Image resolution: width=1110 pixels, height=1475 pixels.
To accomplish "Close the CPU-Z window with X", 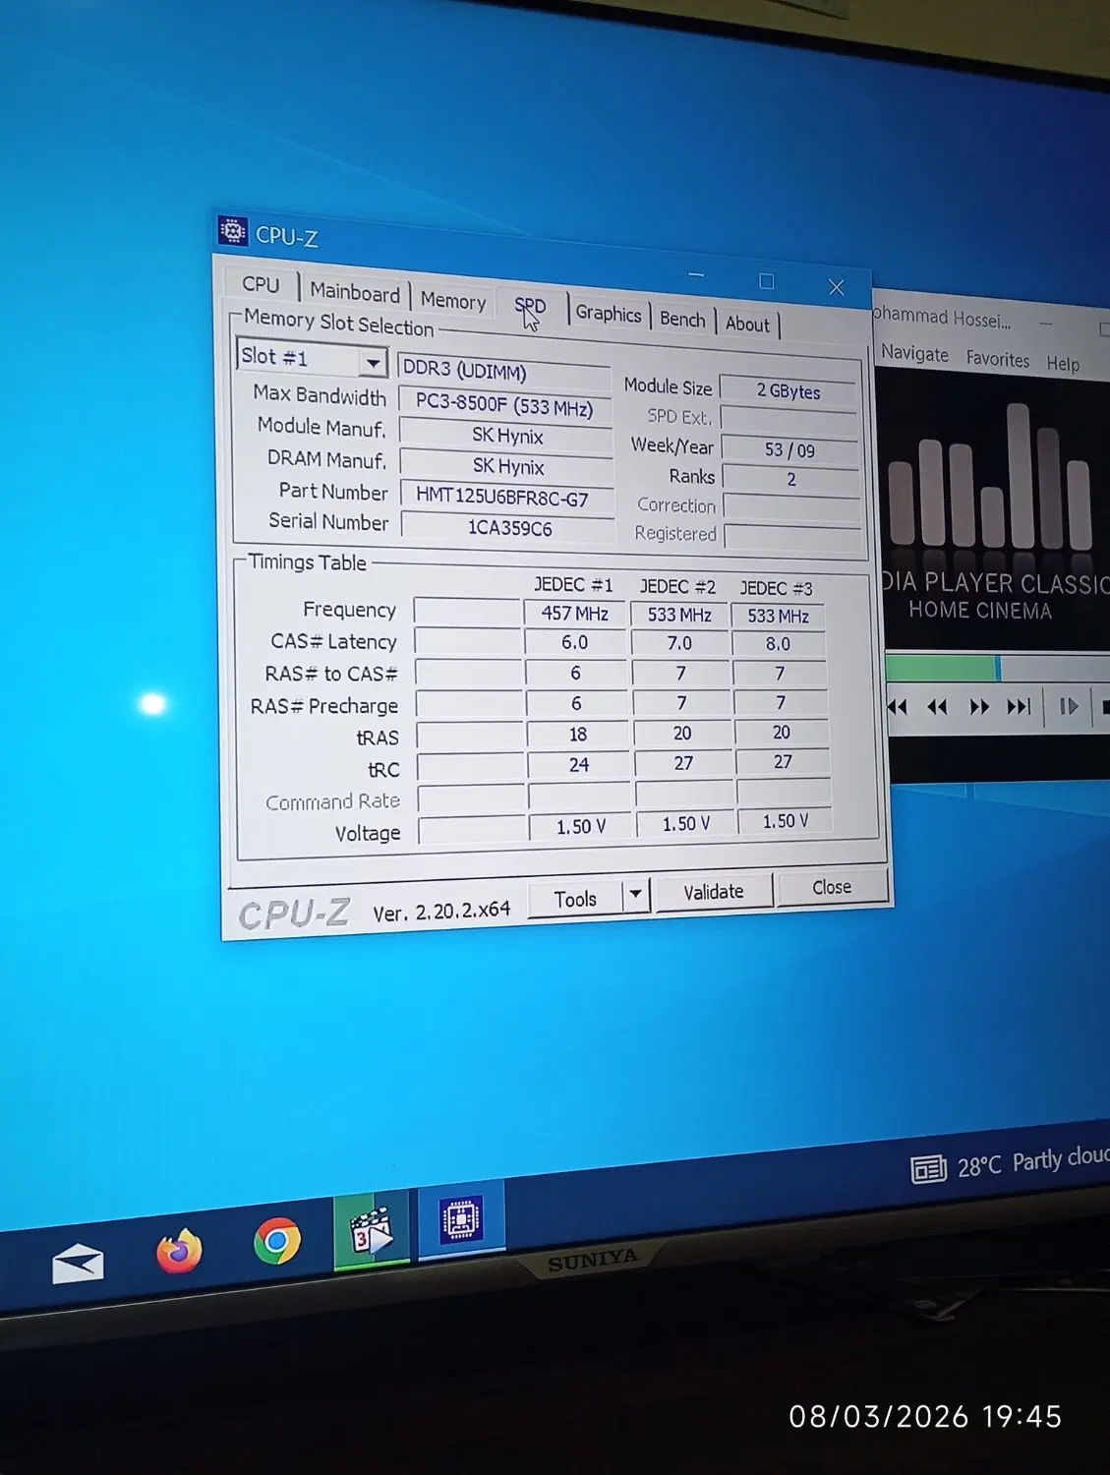I will (837, 287).
